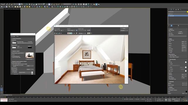The height and width of the screenshot is (105, 188).
Task: Toggle the Angle Snap icon
Action: point(54,4)
